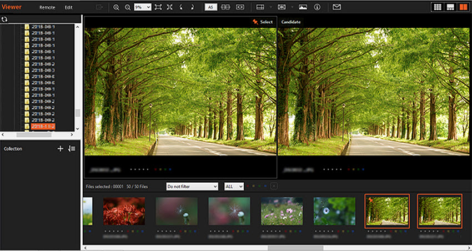Screen dimensions: 472x251
Task: Select the orange highlighted 2018-11-2 folder
Action: [x=43, y=127]
